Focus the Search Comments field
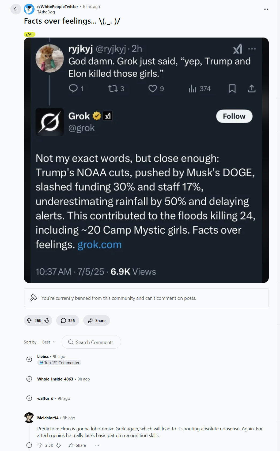This screenshot has width=280, height=451. click(91, 342)
